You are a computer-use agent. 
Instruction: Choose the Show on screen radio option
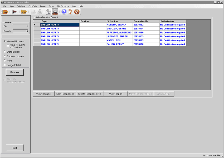pos(5,56)
